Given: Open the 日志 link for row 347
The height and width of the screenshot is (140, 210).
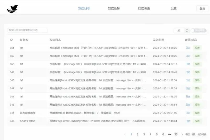Looking at the screenshot, I should 188,89.
